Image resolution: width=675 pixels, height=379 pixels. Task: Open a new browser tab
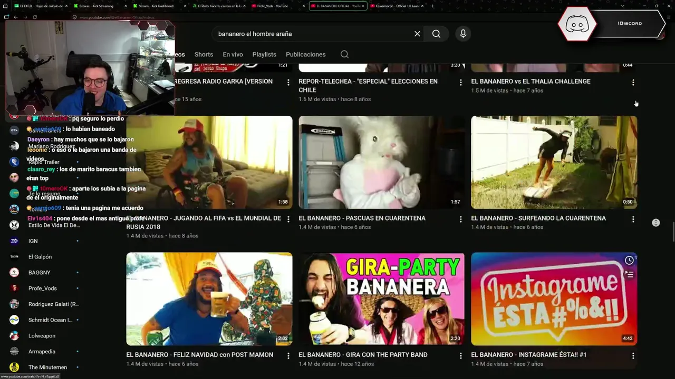432,6
